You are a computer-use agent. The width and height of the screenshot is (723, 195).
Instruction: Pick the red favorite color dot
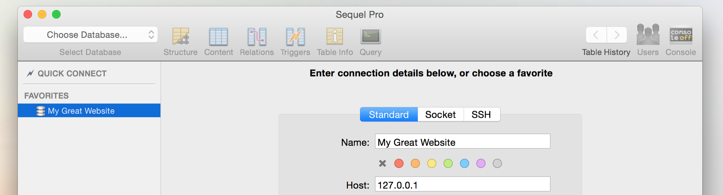point(399,163)
